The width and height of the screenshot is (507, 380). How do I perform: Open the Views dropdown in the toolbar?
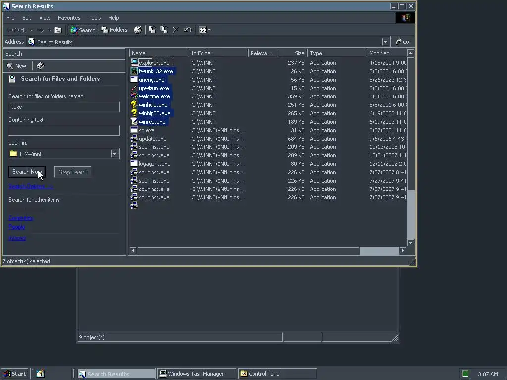tap(204, 30)
